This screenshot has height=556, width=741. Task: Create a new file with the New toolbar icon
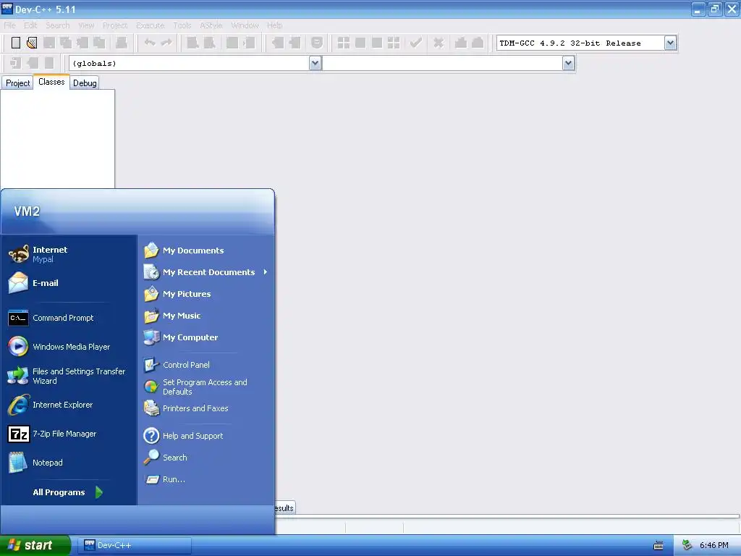coord(16,43)
